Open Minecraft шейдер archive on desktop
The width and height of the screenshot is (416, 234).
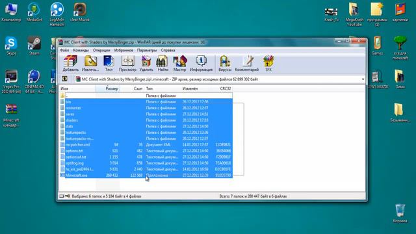point(11,116)
